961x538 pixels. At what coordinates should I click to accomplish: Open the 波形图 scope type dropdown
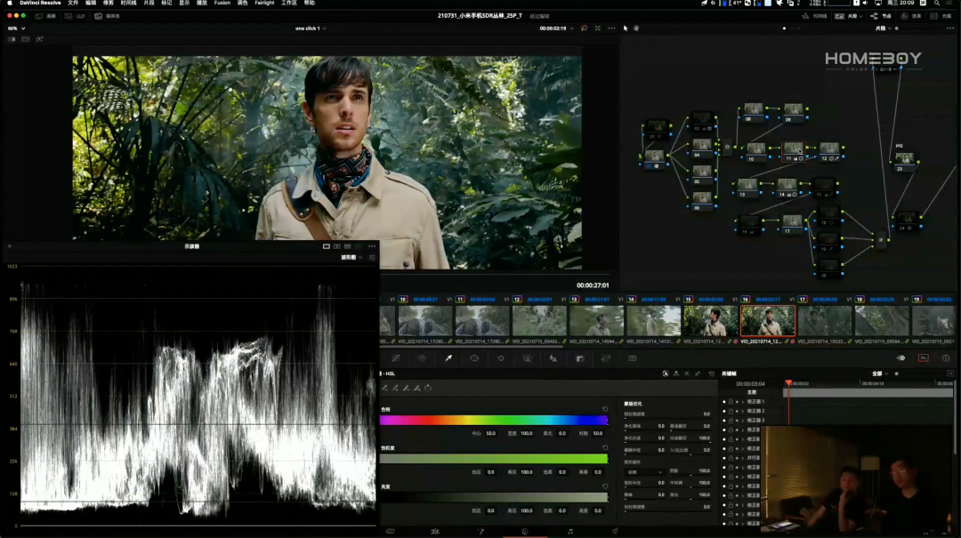click(351, 257)
